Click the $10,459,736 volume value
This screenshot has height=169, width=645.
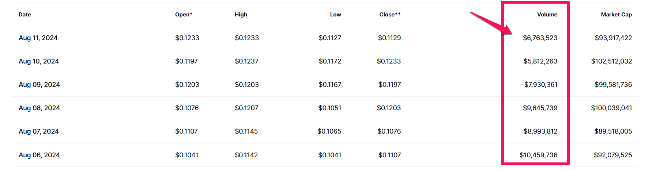click(x=538, y=155)
